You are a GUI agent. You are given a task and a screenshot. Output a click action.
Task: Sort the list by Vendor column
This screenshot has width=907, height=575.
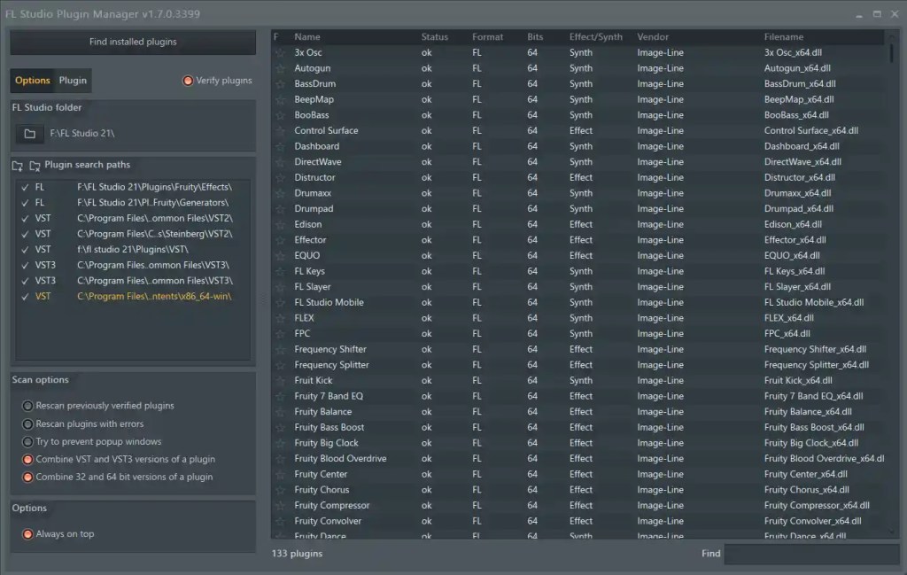click(653, 37)
